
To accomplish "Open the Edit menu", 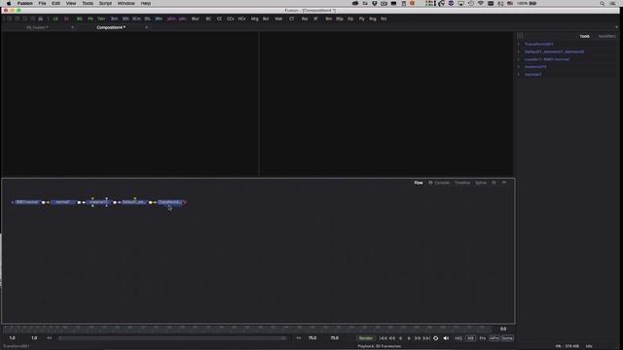I will coord(55,3).
